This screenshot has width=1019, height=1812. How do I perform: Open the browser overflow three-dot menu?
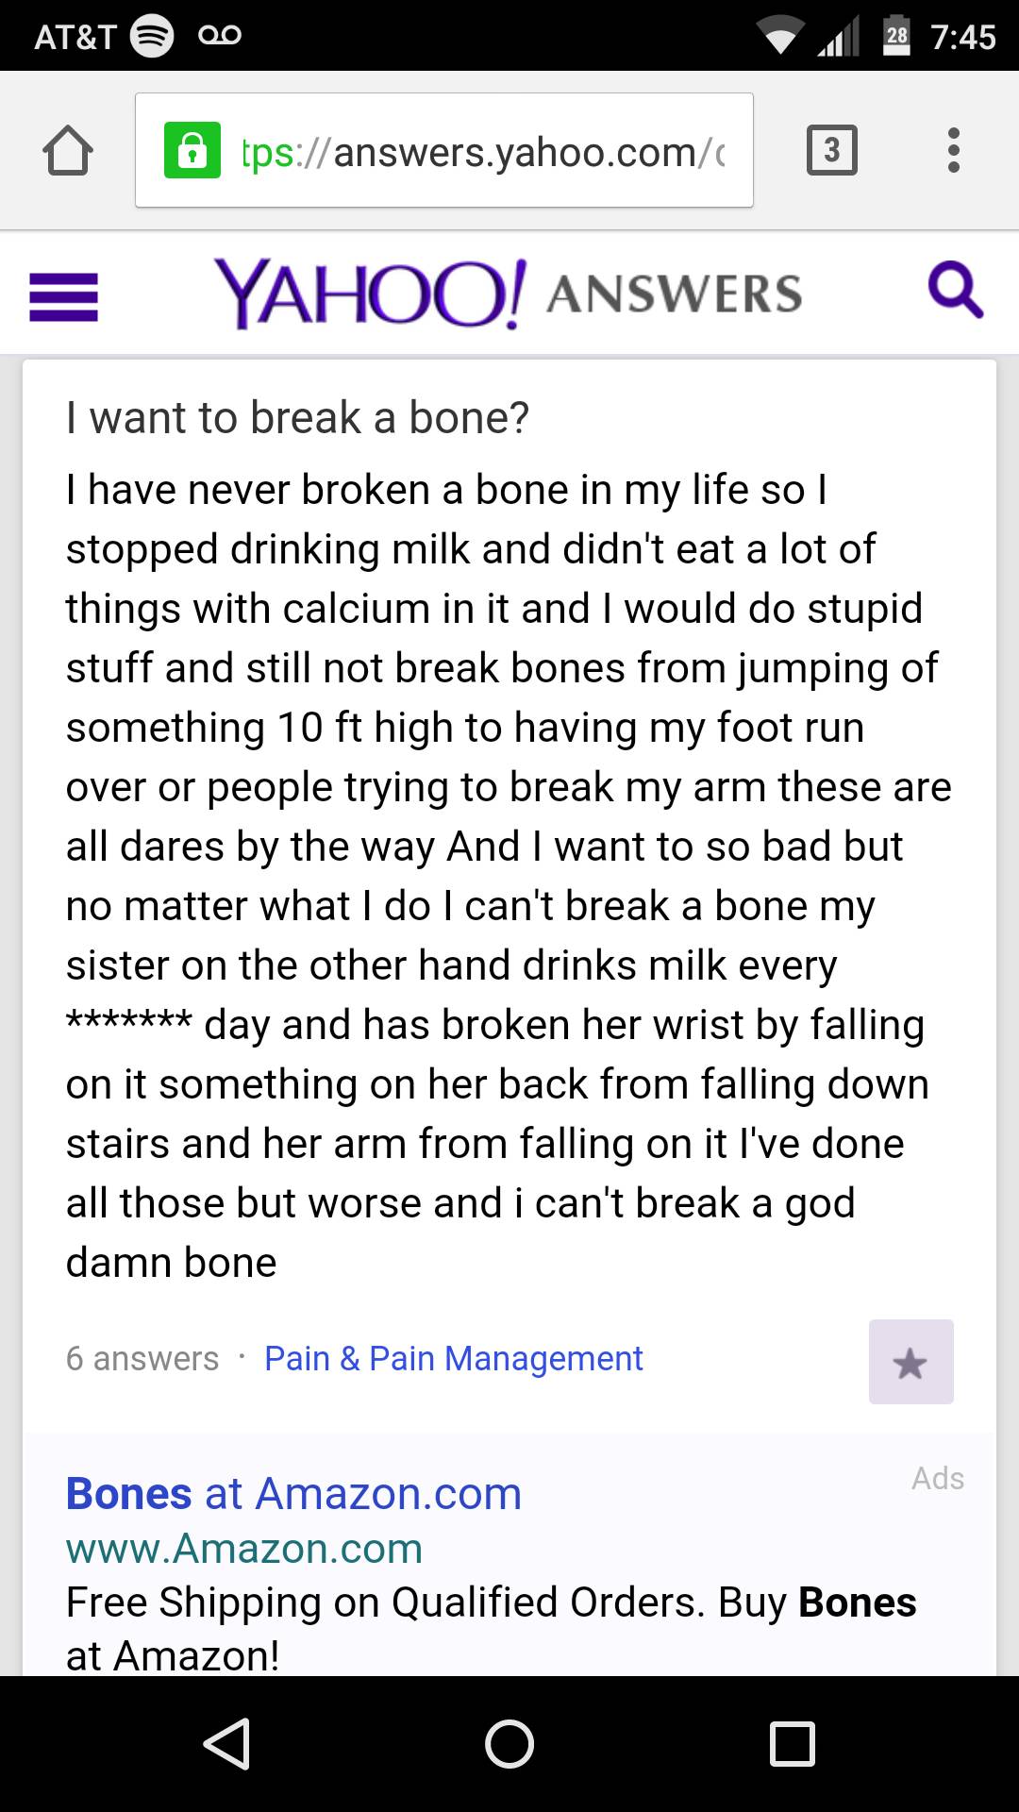tap(953, 149)
